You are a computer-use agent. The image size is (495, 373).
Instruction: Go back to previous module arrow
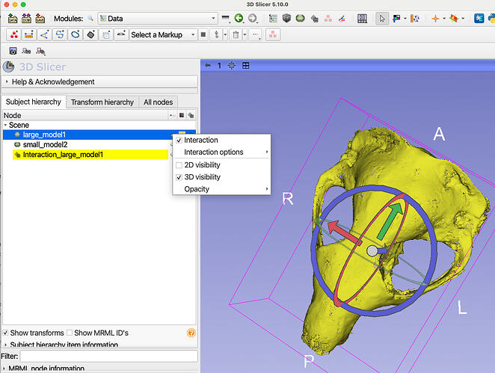[x=239, y=18]
